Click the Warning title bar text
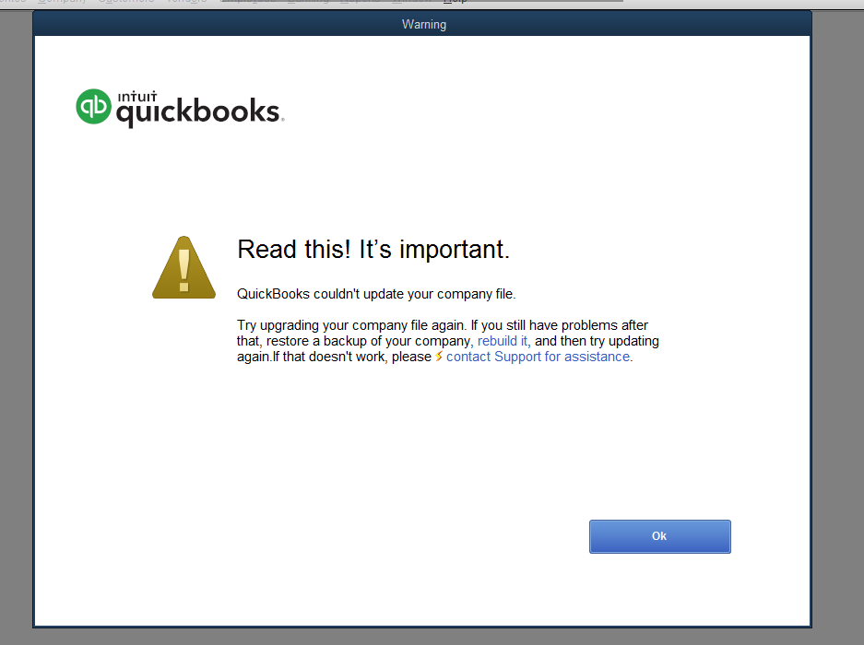The image size is (864, 645). (424, 24)
